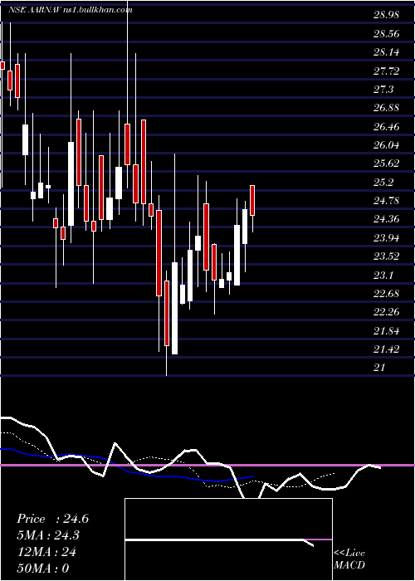Click the 28.14 price axis label

coord(386,52)
